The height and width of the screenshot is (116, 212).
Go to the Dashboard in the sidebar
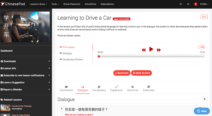tap(6, 51)
